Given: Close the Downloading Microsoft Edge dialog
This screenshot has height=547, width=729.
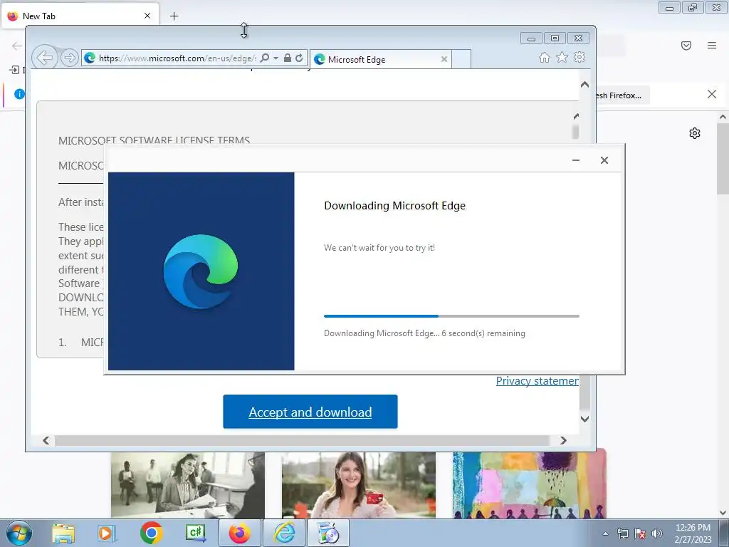Looking at the screenshot, I should click(x=604, y=160).
